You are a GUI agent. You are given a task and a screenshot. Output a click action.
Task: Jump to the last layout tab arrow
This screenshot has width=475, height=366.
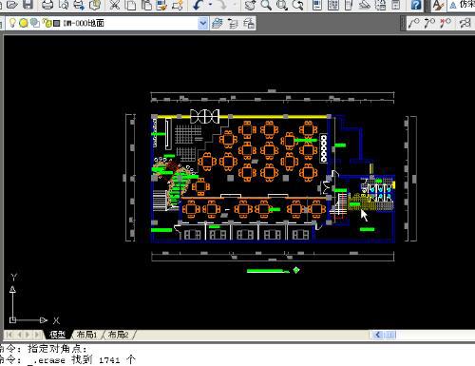pos(38,335)
